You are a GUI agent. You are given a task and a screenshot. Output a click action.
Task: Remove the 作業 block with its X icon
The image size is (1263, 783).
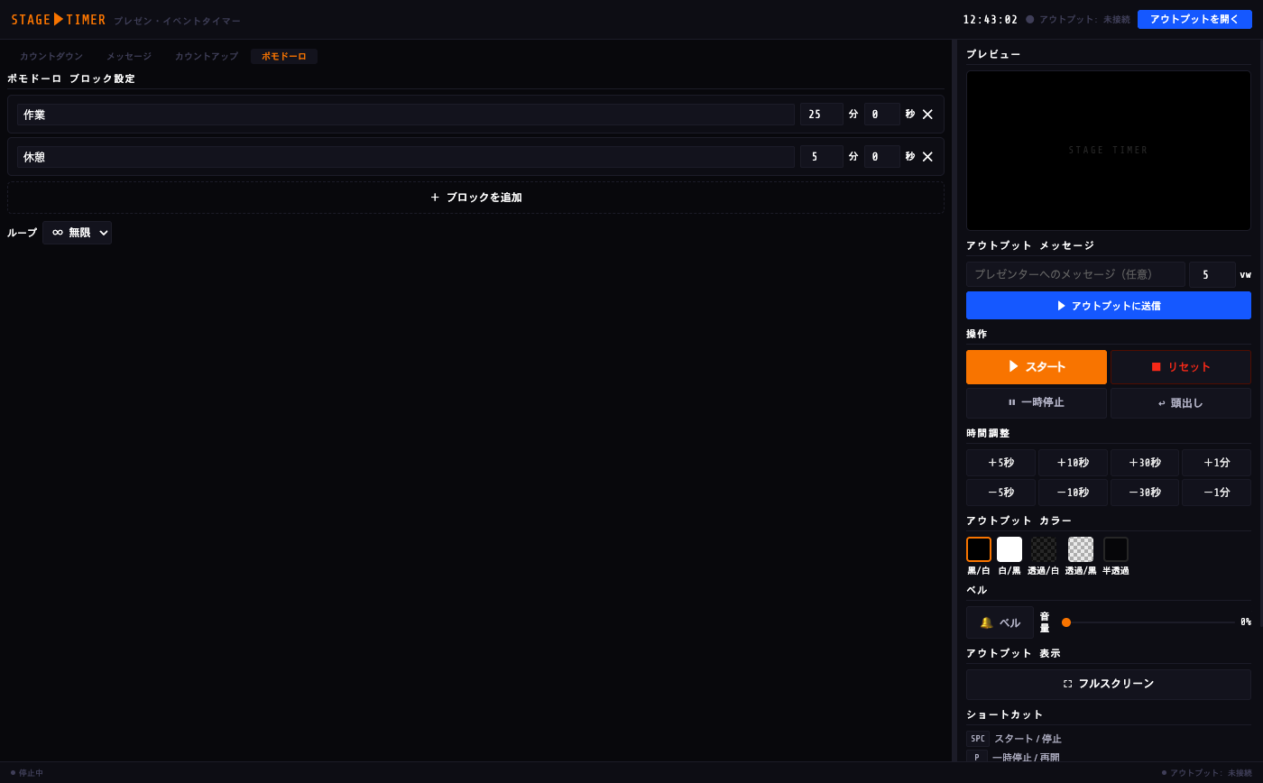(x=927, y=115)
